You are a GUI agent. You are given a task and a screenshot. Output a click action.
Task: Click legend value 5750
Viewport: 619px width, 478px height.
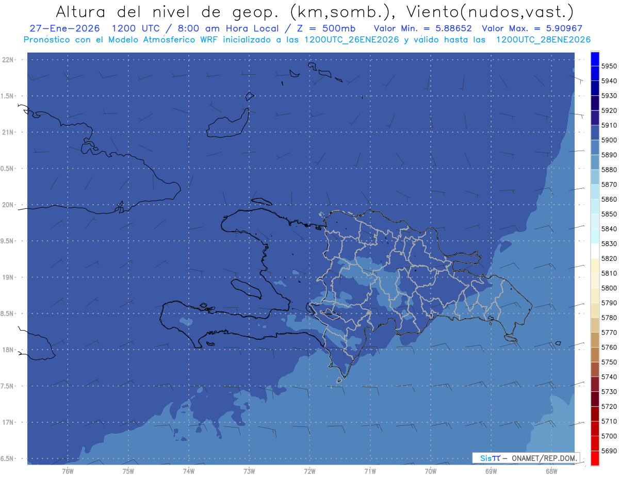tap(609, 362)
